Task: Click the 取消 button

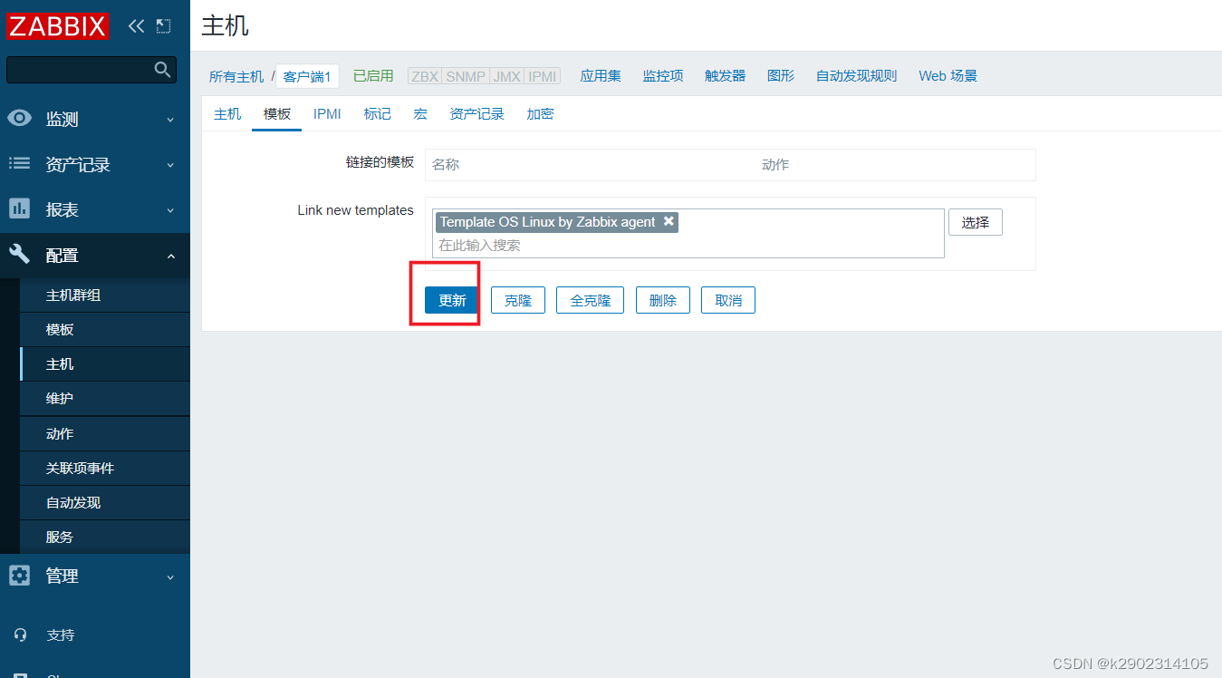Action: coord(728,300)
